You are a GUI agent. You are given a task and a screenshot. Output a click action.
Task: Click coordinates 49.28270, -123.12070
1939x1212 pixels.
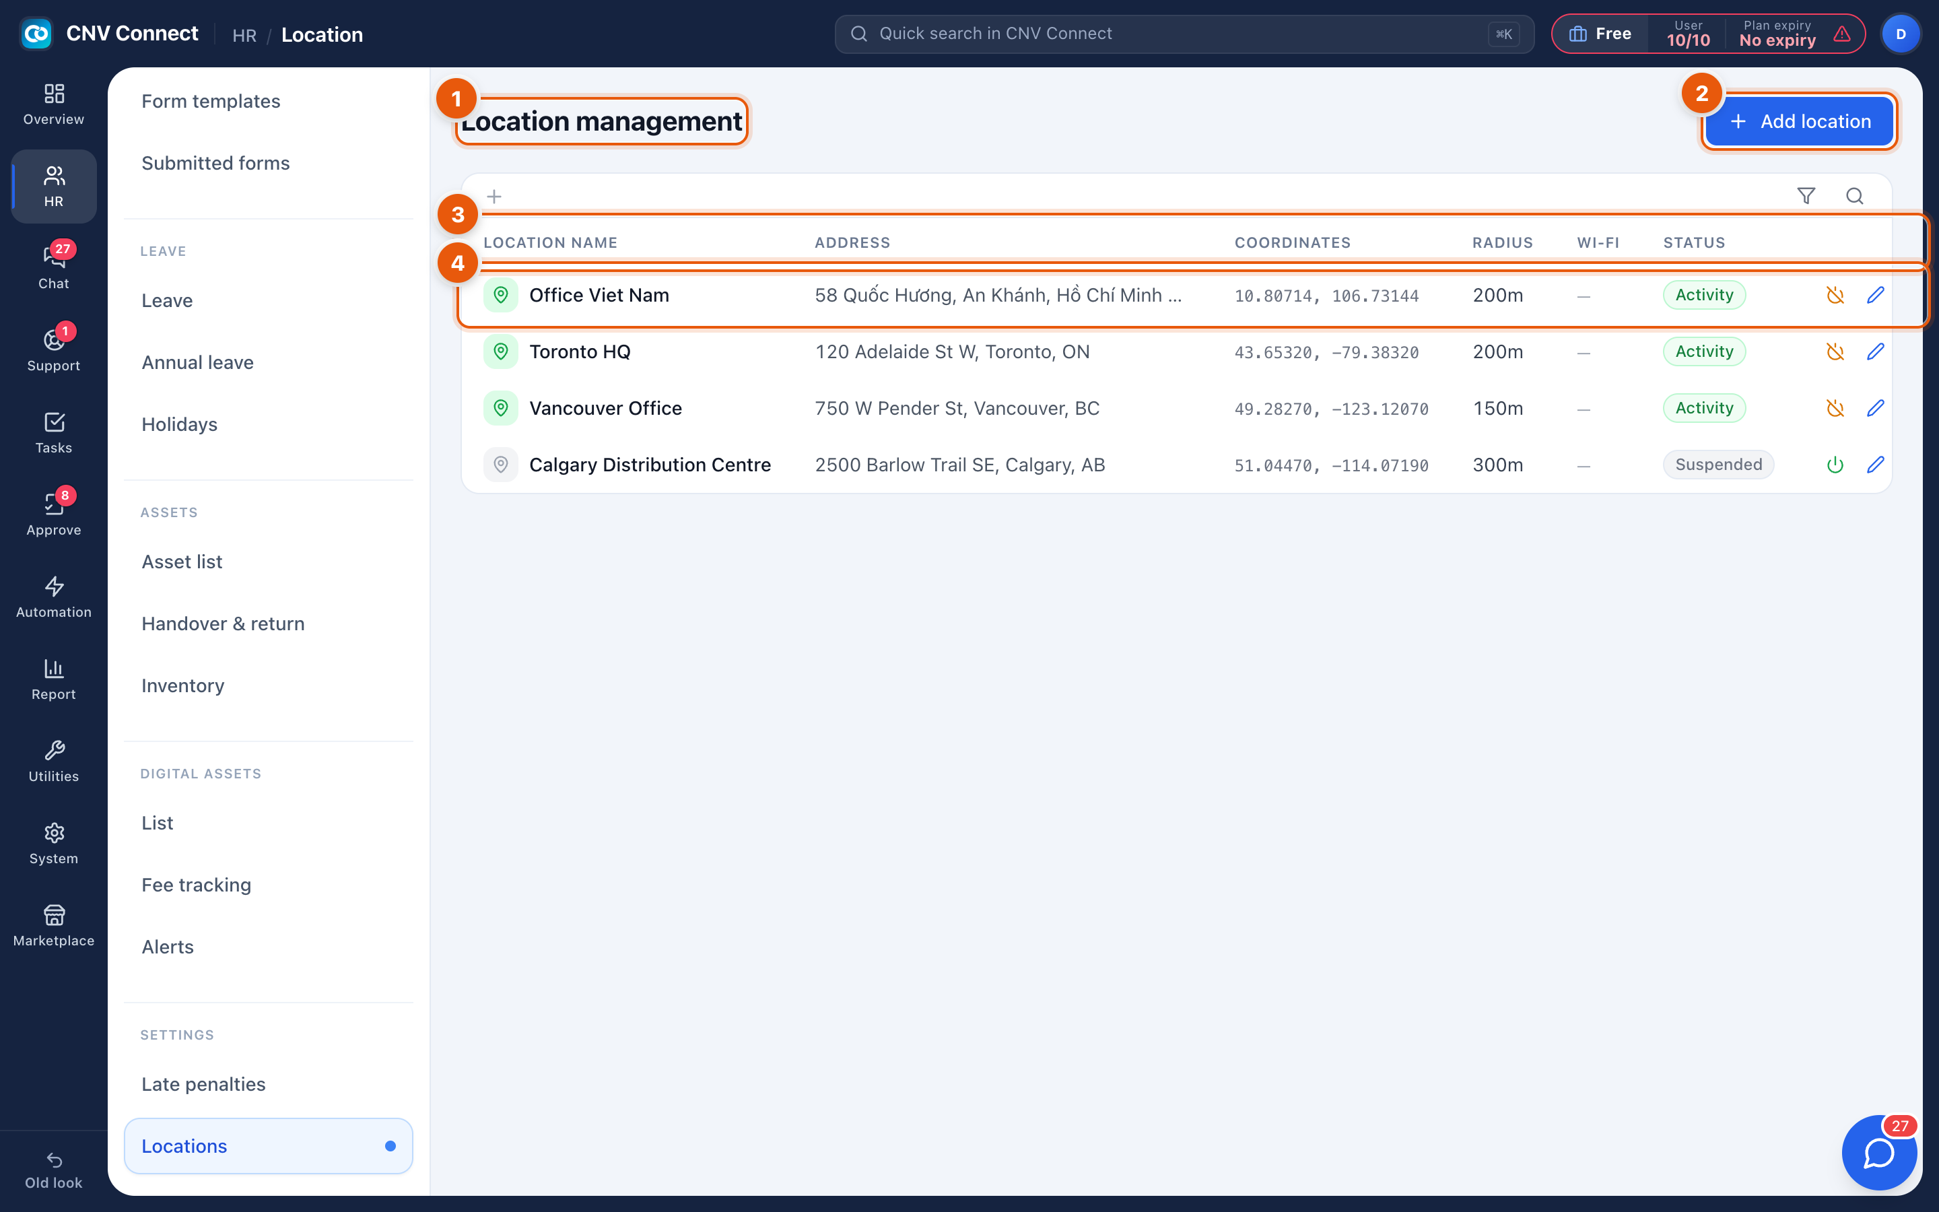point(1331,409)
